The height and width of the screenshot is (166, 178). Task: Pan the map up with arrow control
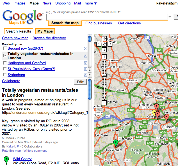pos(104,39)
